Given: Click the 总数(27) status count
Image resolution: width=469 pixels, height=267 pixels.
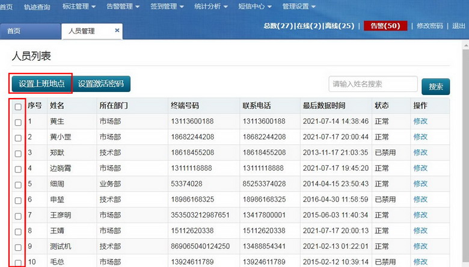Looking at the screenshot, I should tap(278, 26).
